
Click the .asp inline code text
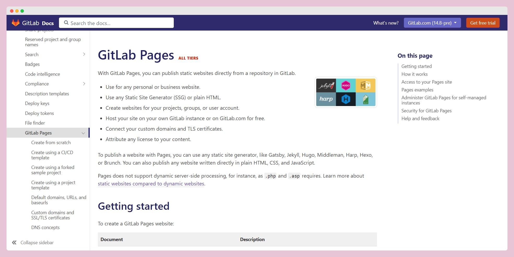click(x=294, y=176)
